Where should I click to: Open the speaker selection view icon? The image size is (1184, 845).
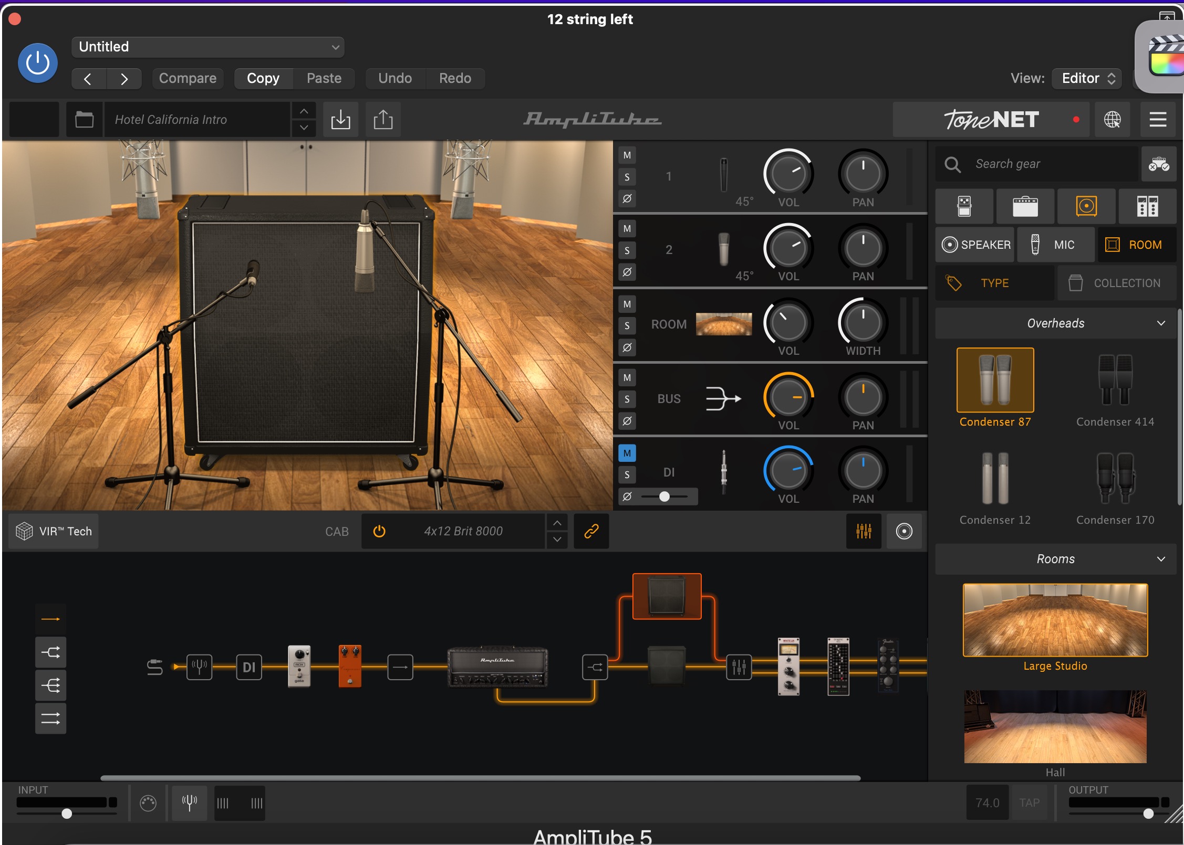click(904, 531)
